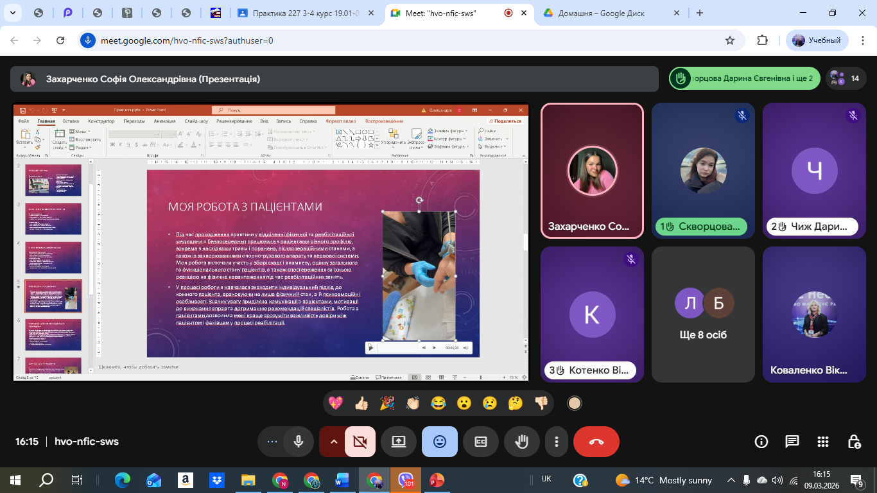Open host controls lock icon

click(854, 442)
